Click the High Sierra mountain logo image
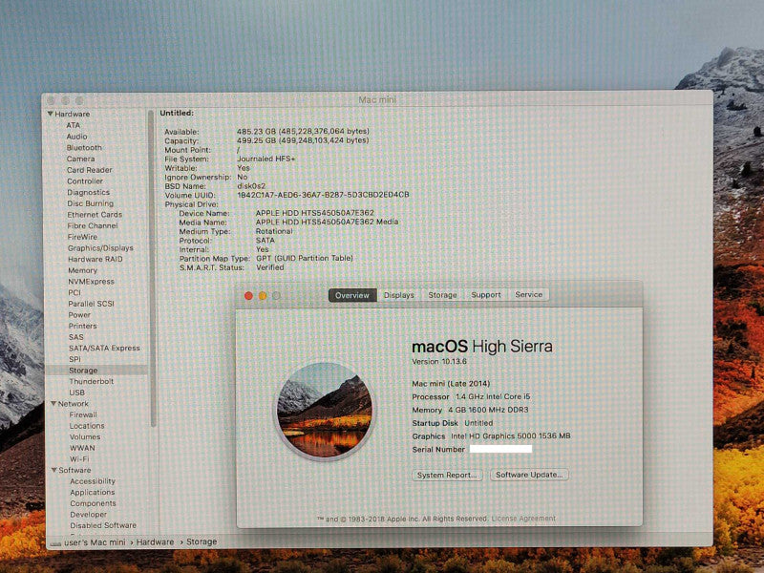Viewport: 764px width, 573px height. click(325, 411)
